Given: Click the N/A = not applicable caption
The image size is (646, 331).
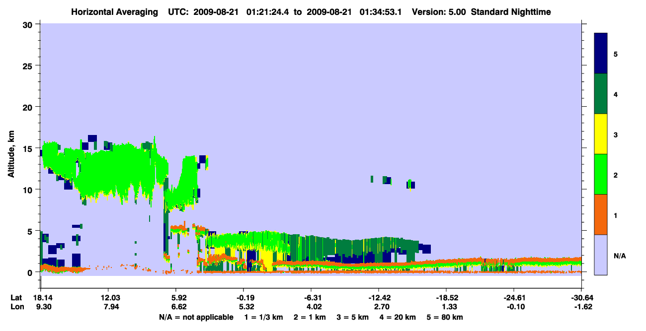Looking at the screenshot, I should tap(196, 317).
